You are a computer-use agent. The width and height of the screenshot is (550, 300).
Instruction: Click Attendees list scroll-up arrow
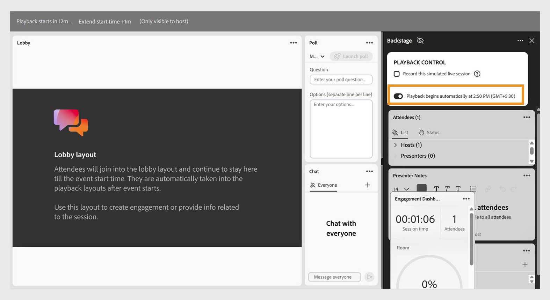pyautogui.click(x=532, y=143)
